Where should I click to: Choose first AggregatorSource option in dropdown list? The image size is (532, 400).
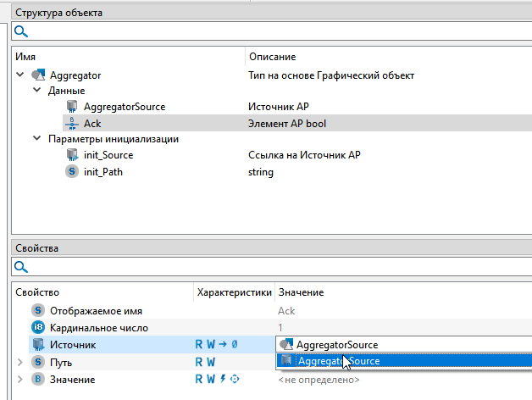point(336,344)
